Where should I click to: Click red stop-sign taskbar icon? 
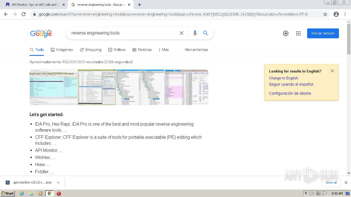click(59, 193)
